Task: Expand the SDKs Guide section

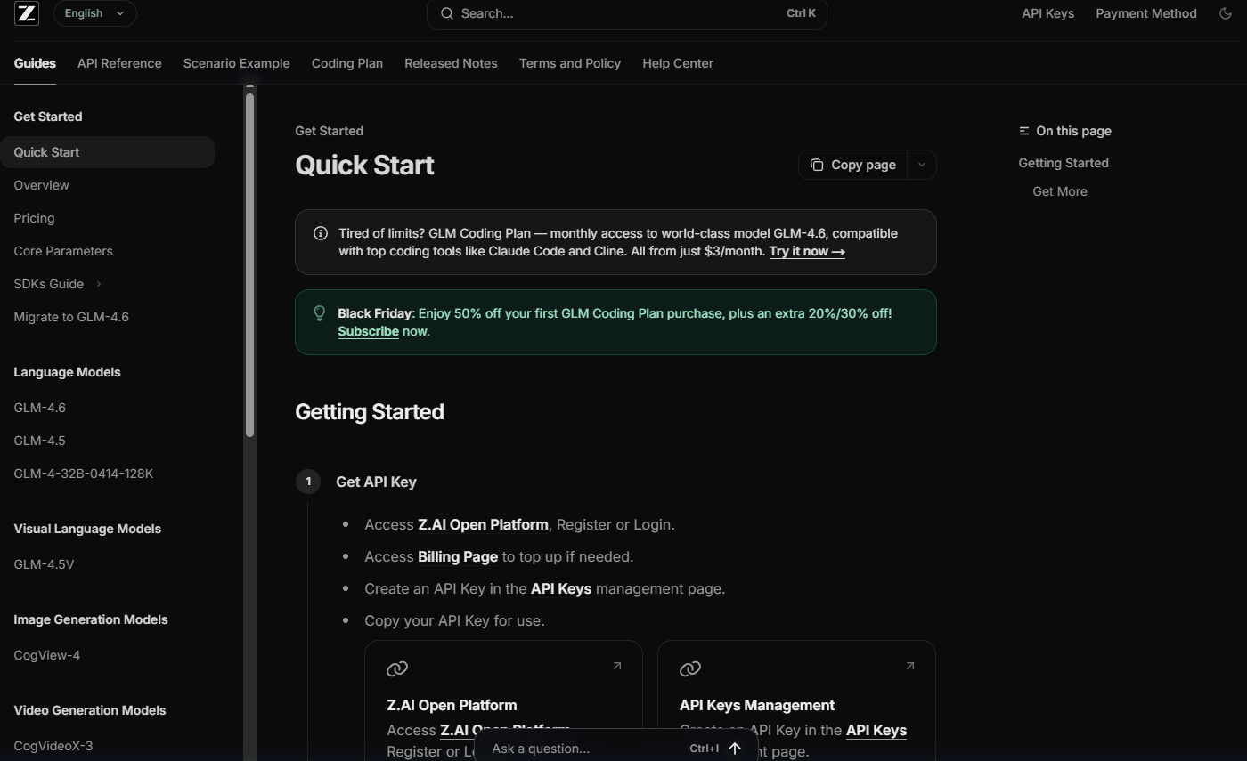Action: point(98,284)
